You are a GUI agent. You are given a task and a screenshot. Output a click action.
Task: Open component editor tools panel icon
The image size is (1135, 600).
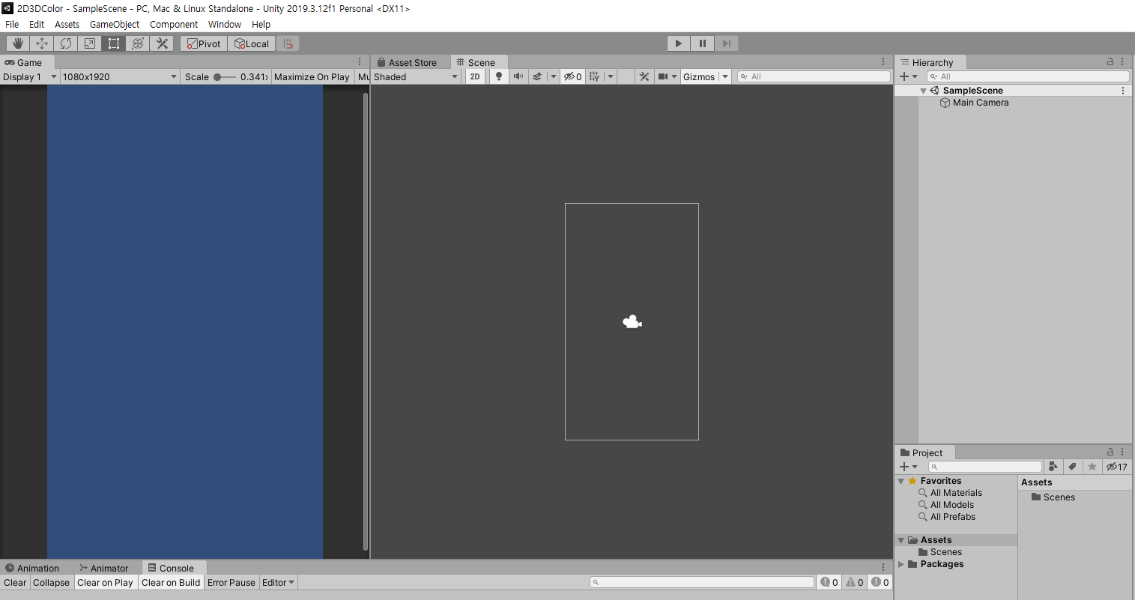point(644,76)
